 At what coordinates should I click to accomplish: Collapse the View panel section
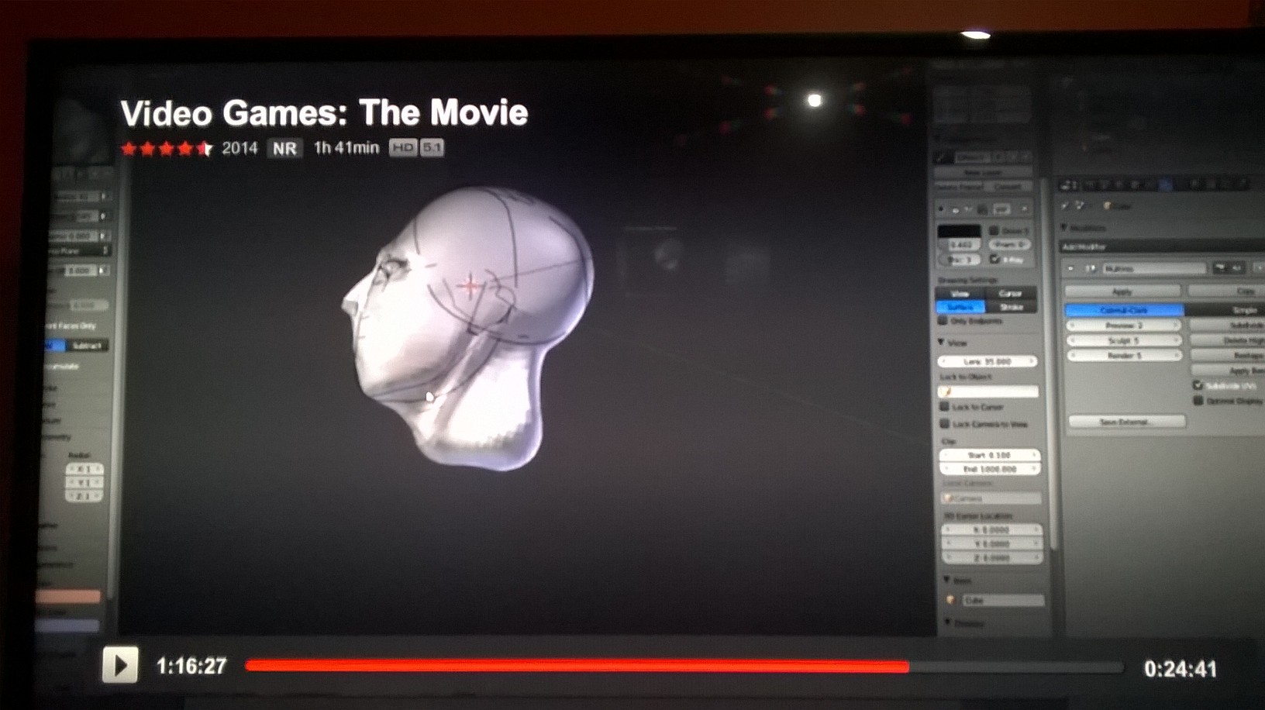tap(942, 342)
